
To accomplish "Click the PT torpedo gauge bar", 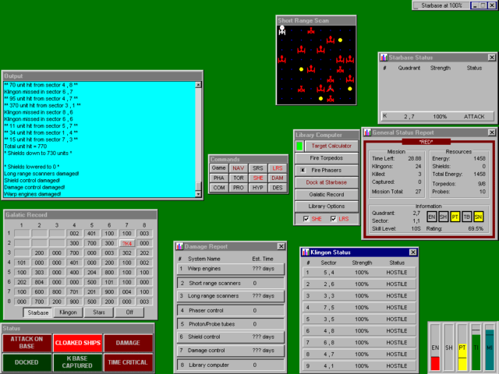I will [462, 348].
